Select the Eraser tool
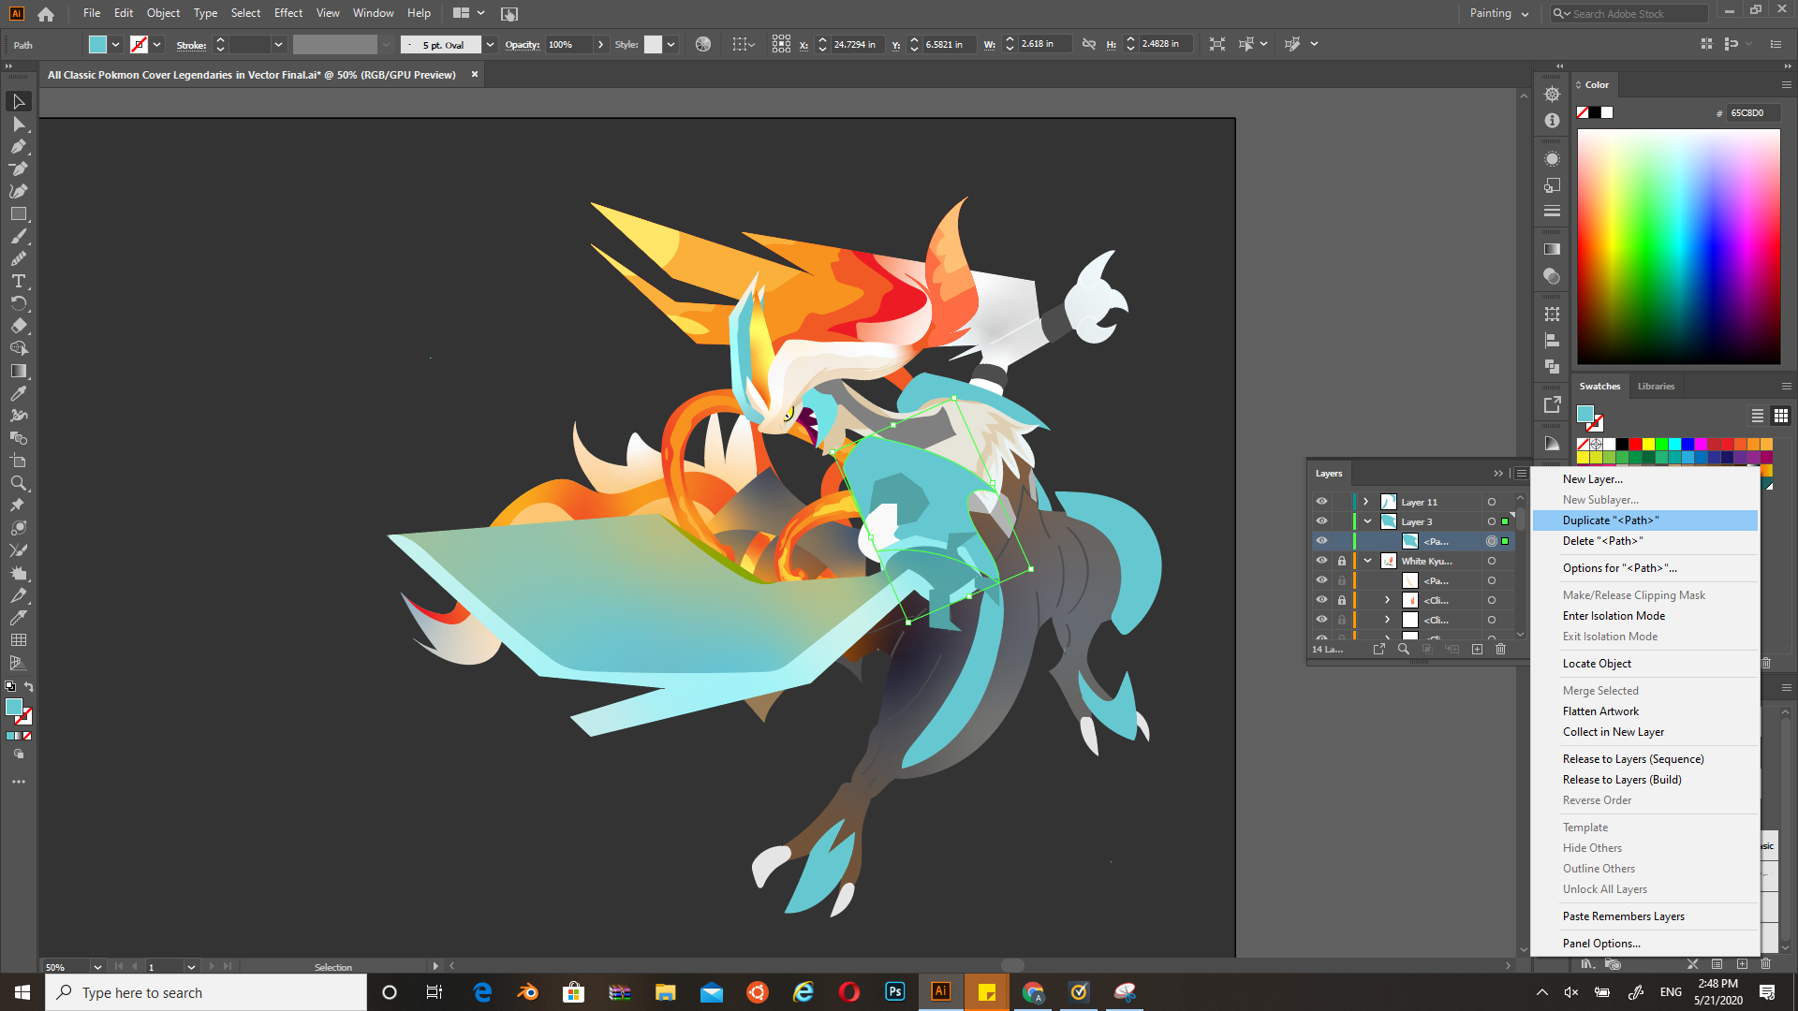The width and height of the screenshot is (1798, 1011). [19, 326]
